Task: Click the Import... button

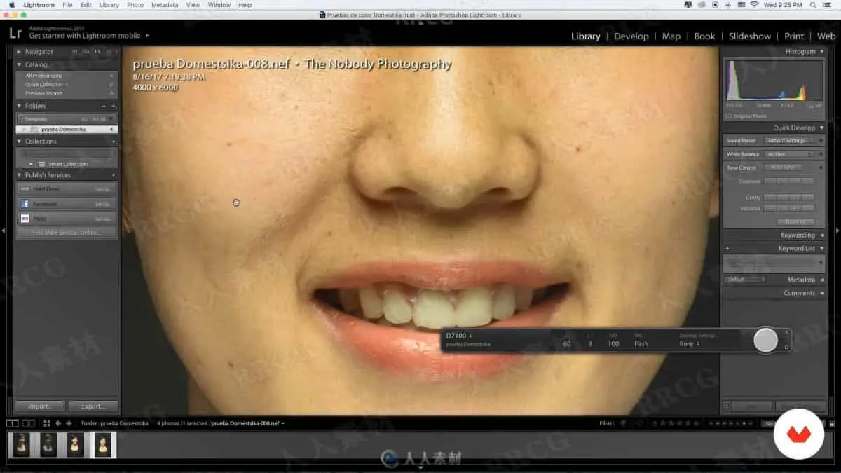Action: (40, 406)
